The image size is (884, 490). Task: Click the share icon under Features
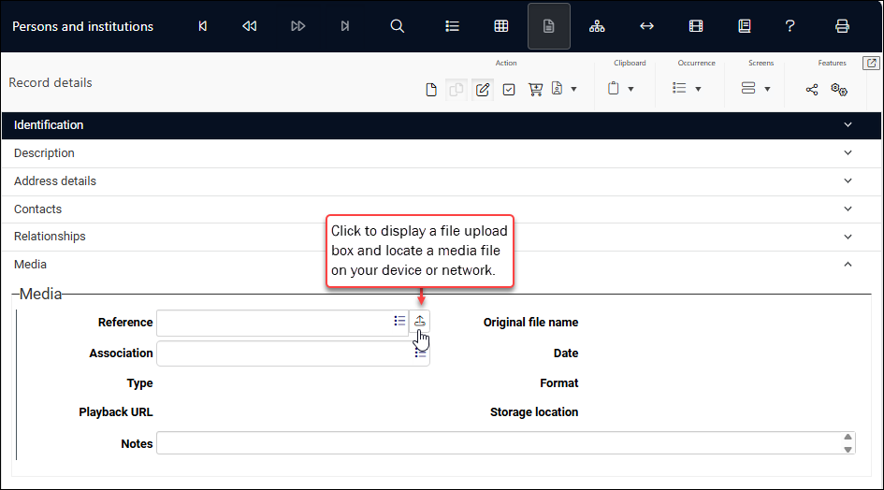tap(812, 90)
